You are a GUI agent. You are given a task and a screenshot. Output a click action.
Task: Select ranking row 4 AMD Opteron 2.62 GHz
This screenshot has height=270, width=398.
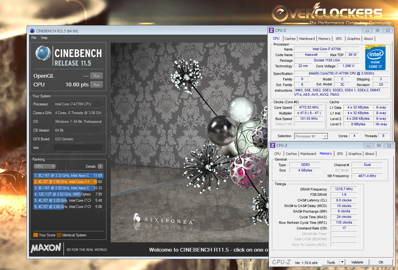pos(68,194)
